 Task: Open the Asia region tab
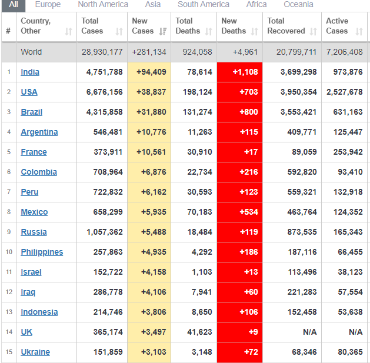coord(153,5)
